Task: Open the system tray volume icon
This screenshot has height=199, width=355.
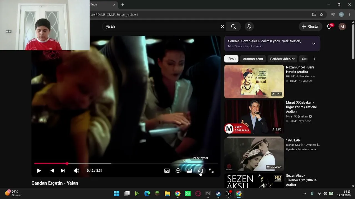Action: pyautogui.click(x=325, y=193)
